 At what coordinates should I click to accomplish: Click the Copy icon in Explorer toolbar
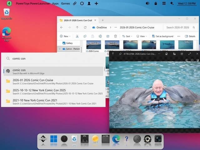click(x=85, y=36)
